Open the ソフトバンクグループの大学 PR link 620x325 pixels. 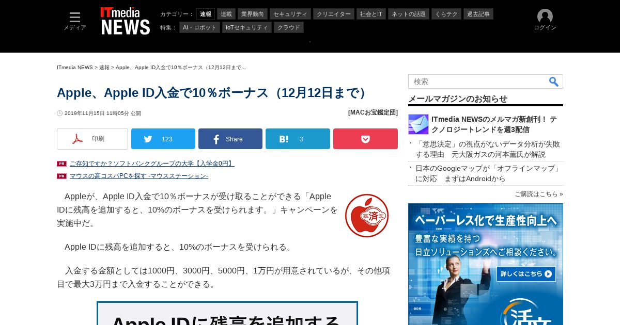[x=152, y=164]
